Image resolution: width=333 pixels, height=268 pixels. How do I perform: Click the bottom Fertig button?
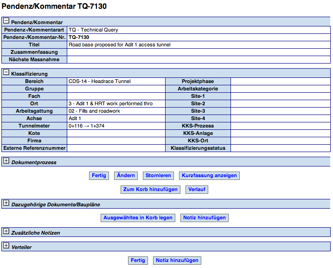(138, 261)
